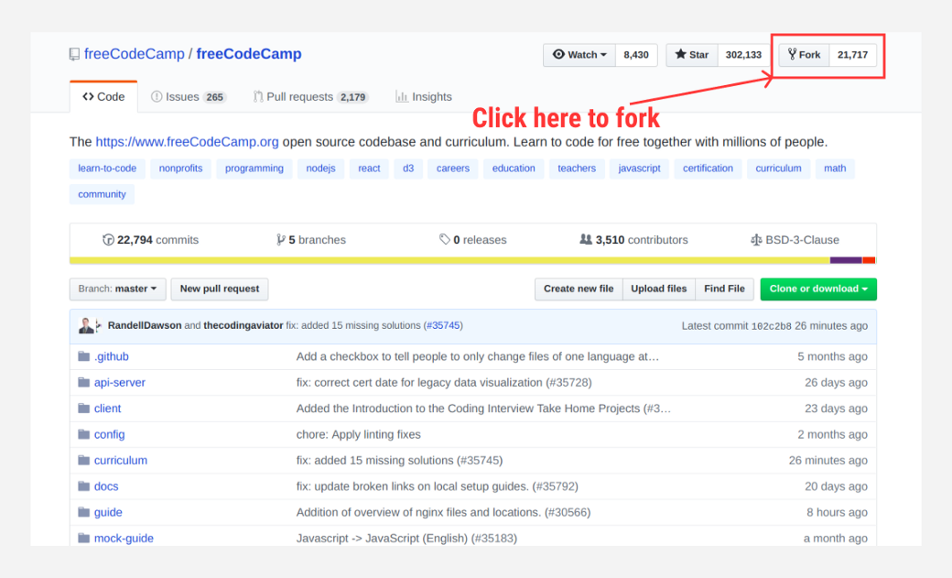Open commit hash 102c2b8
This screenshot has height=578, width=952.
point(771,326)
